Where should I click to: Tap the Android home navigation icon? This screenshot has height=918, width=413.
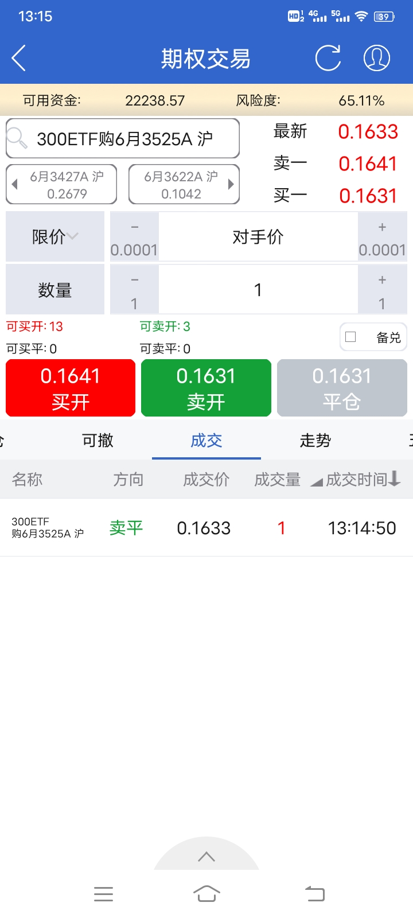tap(206, 893)
